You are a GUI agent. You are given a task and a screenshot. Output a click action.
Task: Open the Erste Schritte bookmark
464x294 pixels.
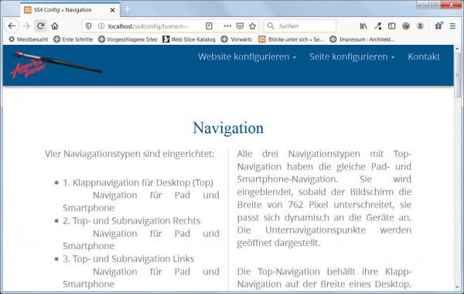point(73,39)
